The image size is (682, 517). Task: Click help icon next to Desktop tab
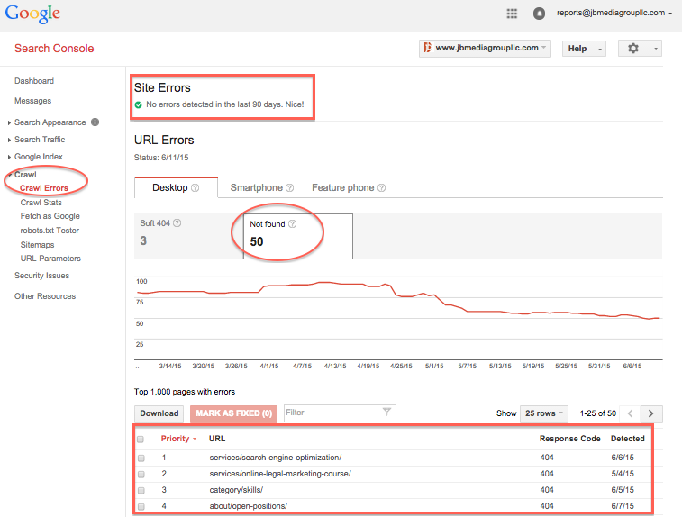[x=196, y=188]
